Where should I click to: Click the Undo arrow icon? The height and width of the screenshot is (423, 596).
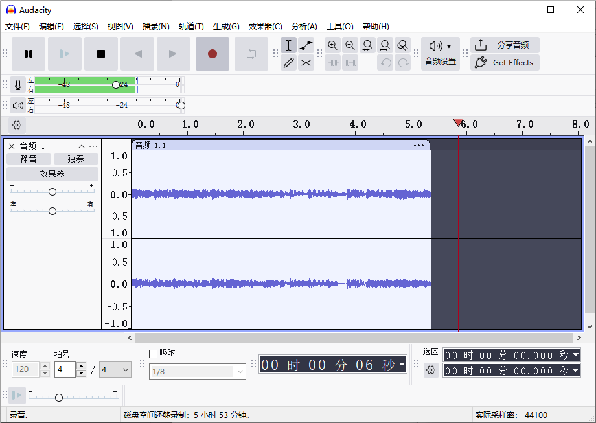(x=385, y=62)
